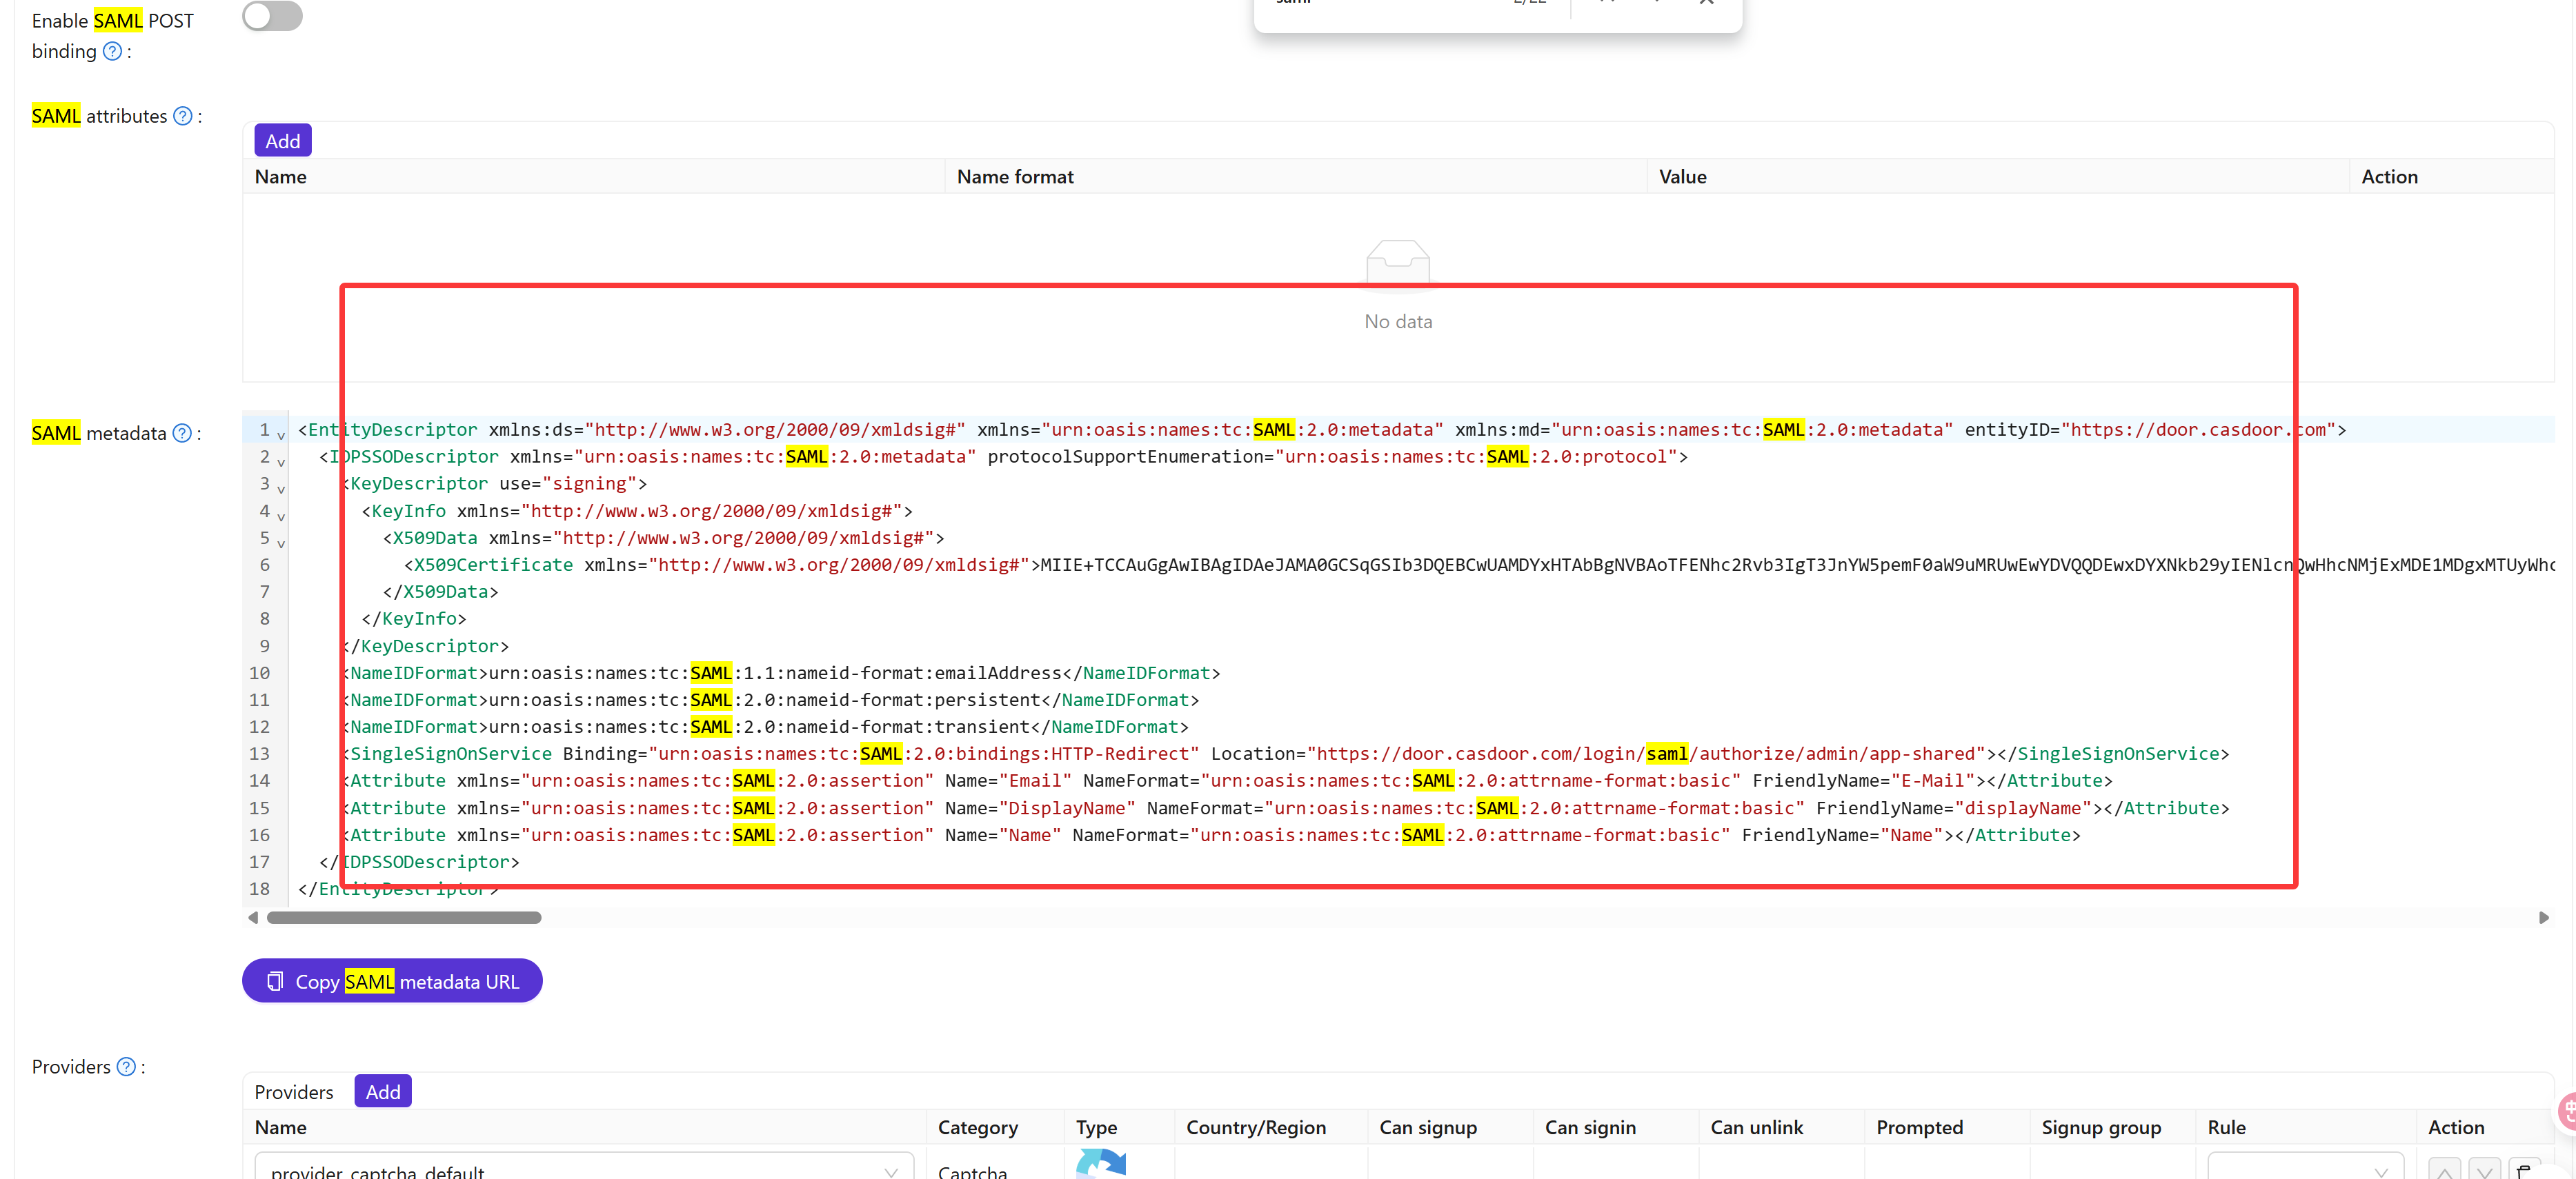Open help tooltip beside Providers label
Image resolution: width=2576 pixels, height=1179 pixels.
click(126, 1066)
